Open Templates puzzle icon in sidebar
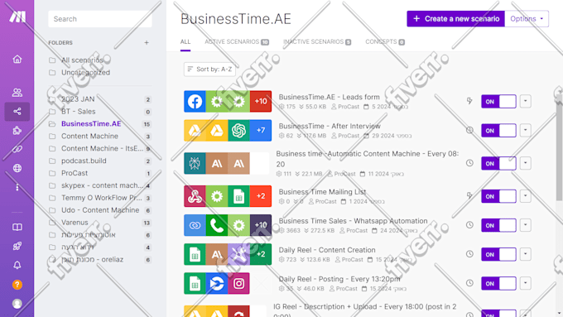Screen dimensions: 563x317 click(x=17, y=130)
